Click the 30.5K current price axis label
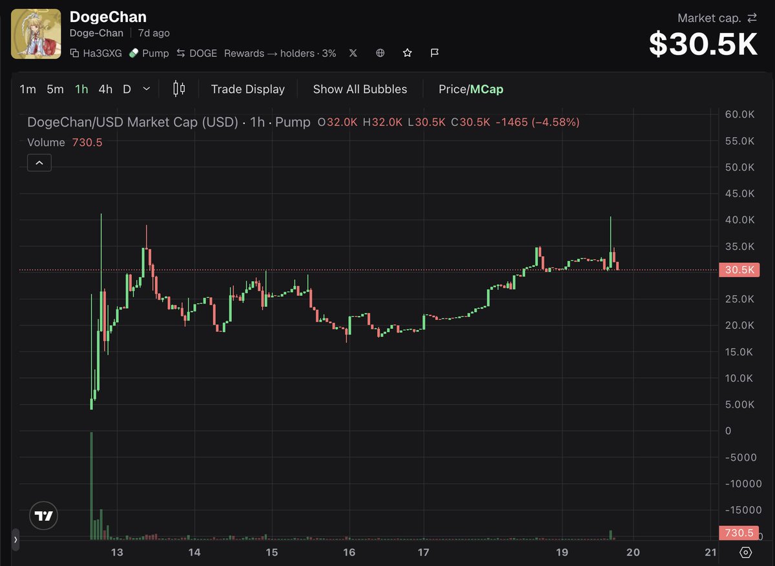775x566 pixels. [739, 271]
